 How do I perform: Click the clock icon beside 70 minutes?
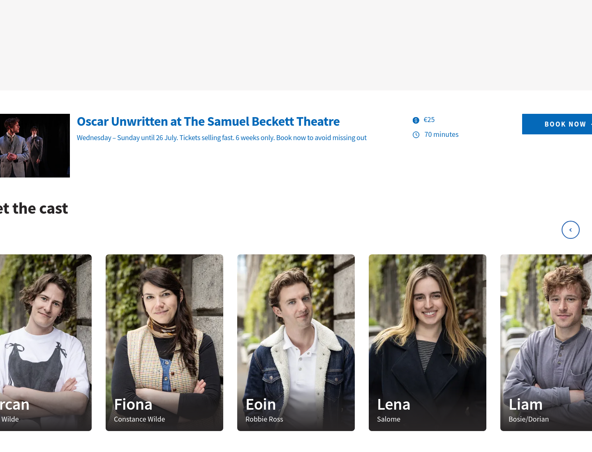pyautogui.click(x=416, y=135)
